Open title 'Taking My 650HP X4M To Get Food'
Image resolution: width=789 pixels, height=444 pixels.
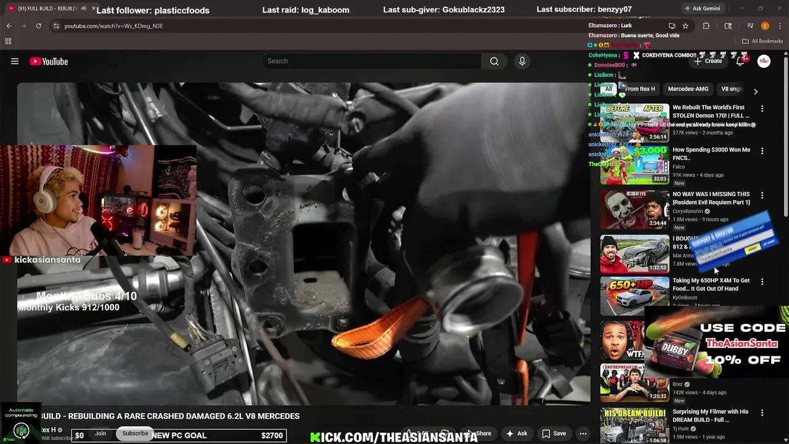[x=711, y=284]
